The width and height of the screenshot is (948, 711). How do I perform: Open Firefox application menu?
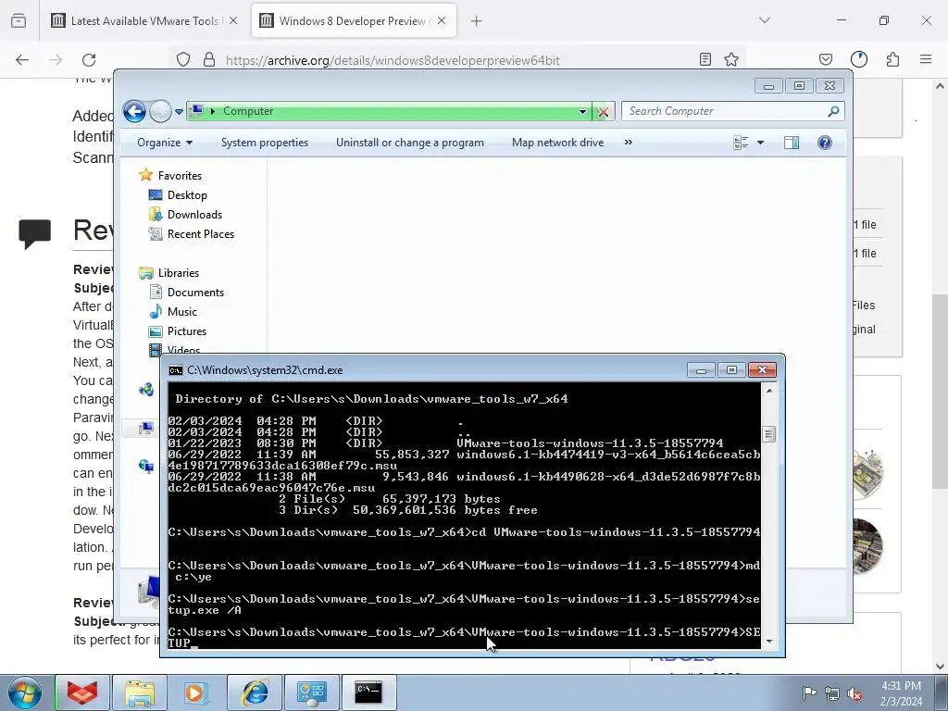pyautogui.click(x=926, y=59)
